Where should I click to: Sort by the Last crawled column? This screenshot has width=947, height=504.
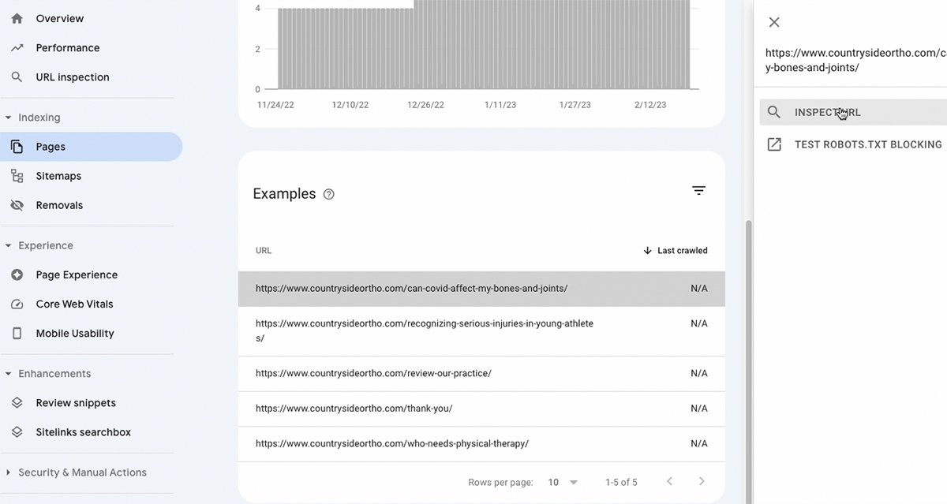click(x=675, y=251)
